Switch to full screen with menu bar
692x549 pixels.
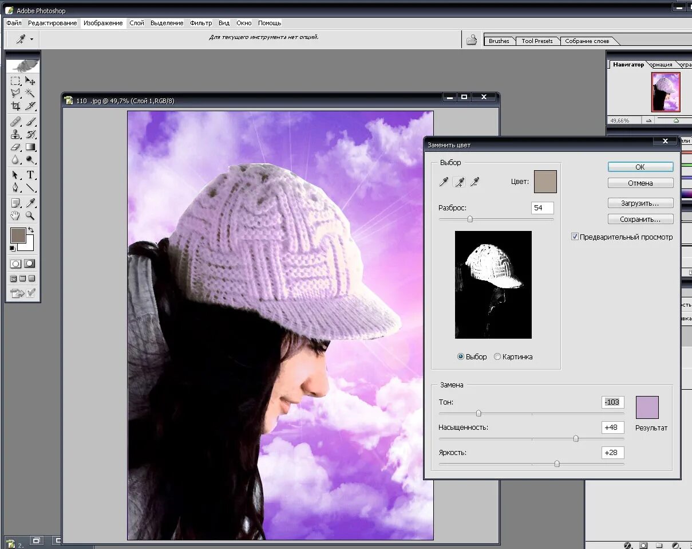point(23,279)
